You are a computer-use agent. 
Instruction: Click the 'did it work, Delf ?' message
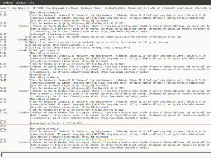point(43,39)
